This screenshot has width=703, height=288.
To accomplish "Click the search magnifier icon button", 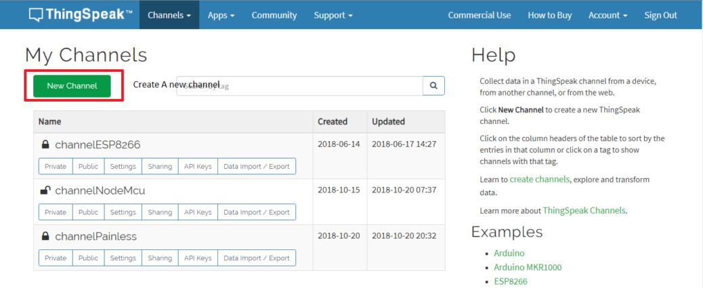I will point(433,86).
